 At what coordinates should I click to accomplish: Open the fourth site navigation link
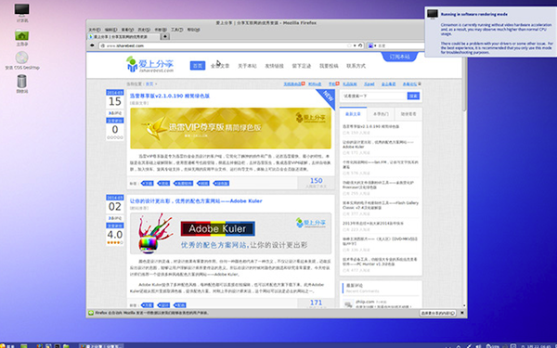pos(274,66)
